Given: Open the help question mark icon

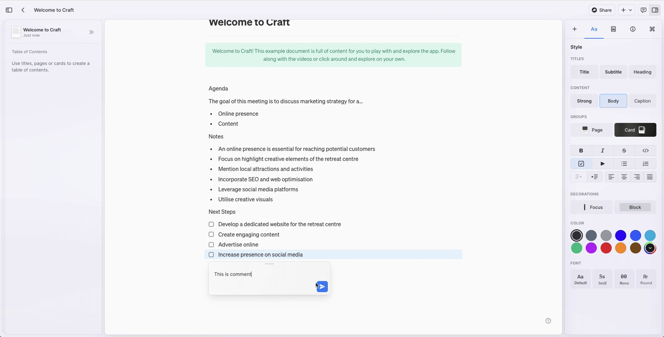Looking at the screenshot, I should pyautogui.click(x=548, y=321).
